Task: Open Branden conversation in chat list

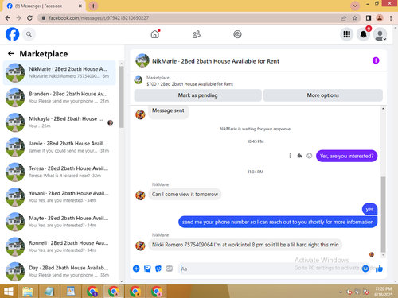Action: coord(59,98)
